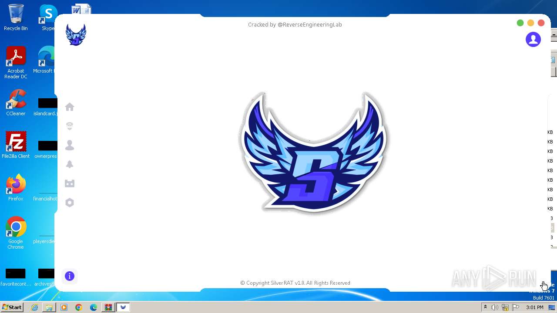This screenshot has width=557, height=313.
Task: Open the eye-shaped monitoring icon in sidebar
Action: [x=70, y=126]
